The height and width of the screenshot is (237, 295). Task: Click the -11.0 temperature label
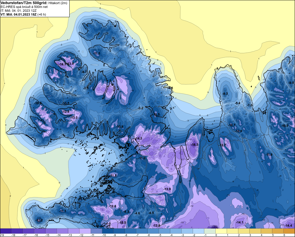pos(142,158)
